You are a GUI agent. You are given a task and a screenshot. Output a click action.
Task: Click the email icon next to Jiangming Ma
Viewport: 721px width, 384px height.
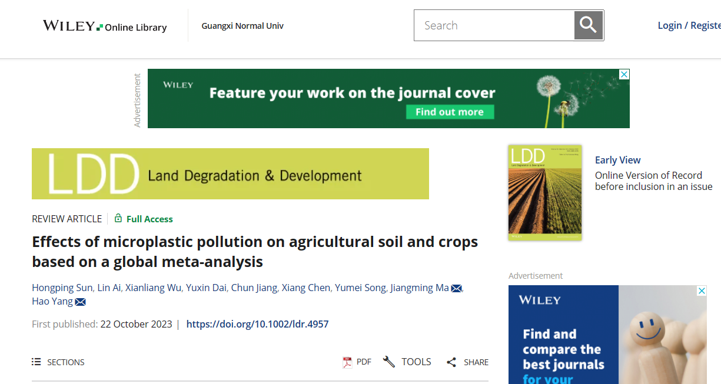[456, 288]
